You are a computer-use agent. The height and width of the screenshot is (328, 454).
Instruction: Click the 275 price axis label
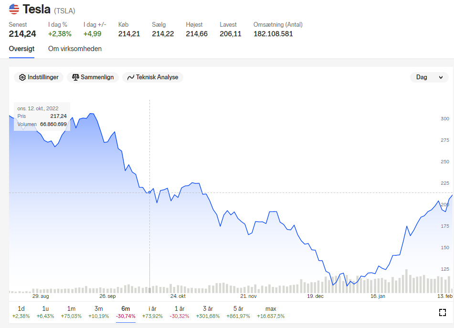(445, 140)
